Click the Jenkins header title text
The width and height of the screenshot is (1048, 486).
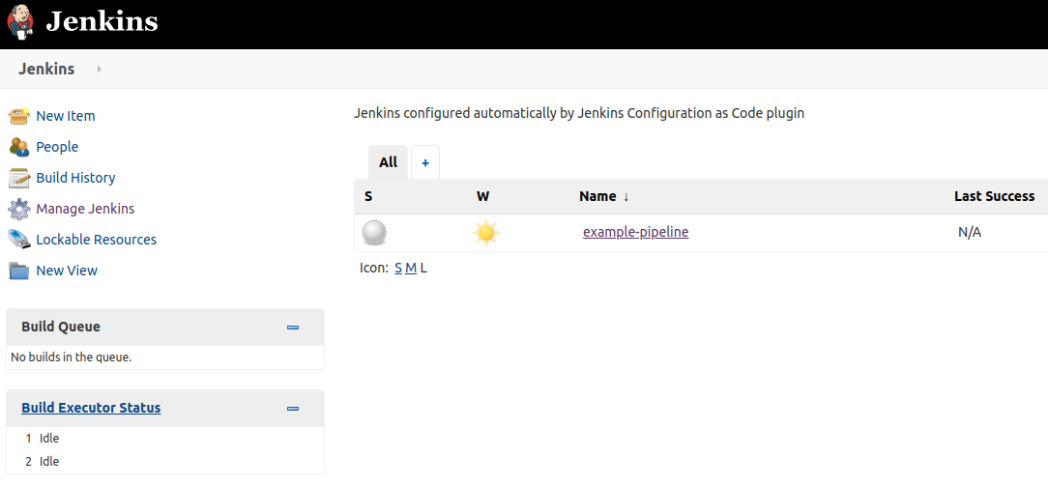click(102, 22)
